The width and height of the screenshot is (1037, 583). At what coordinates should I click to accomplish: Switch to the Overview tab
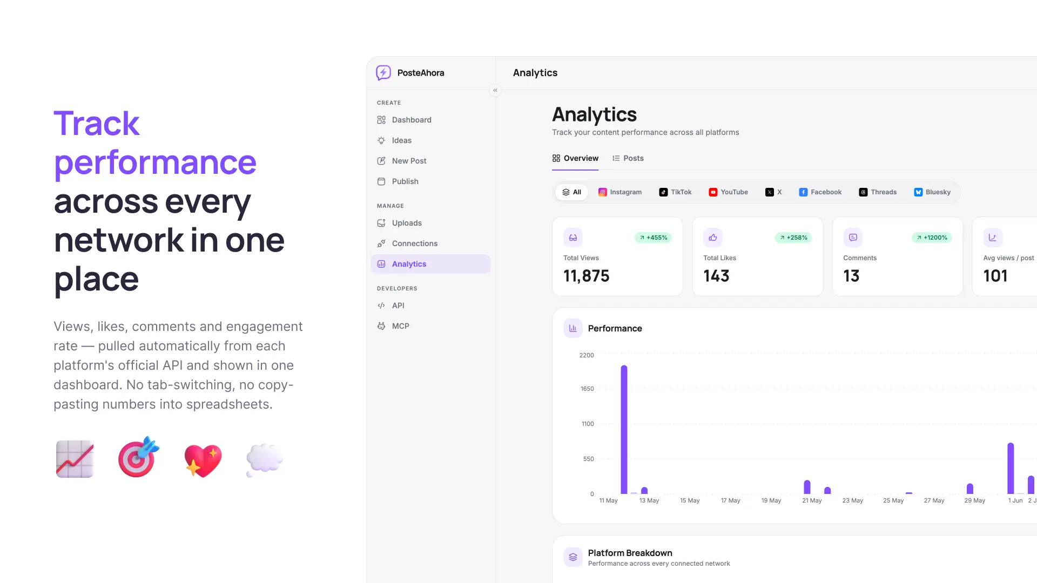575,158
